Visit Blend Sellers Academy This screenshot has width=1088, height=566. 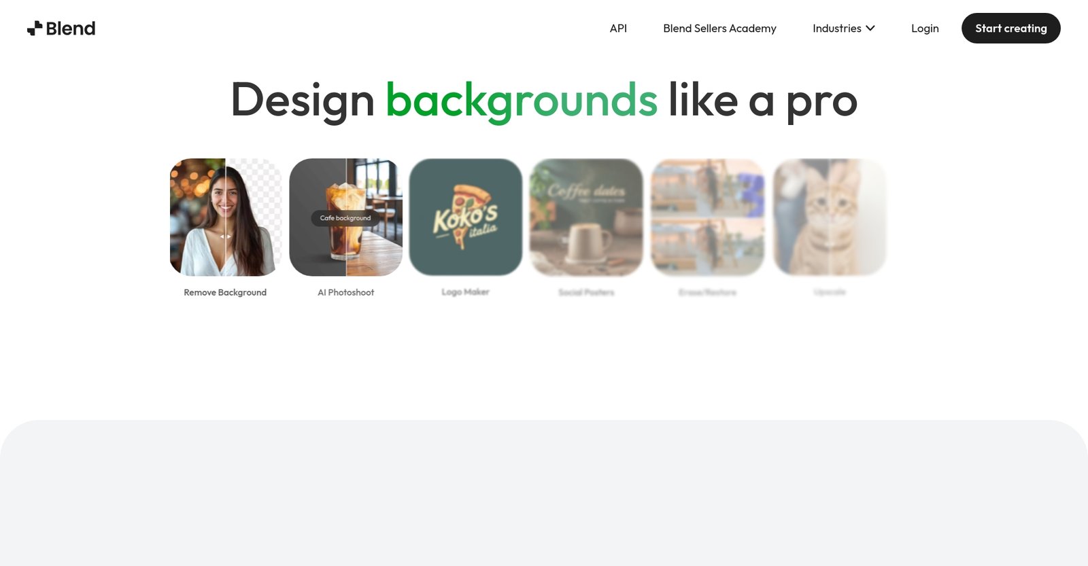719,29
